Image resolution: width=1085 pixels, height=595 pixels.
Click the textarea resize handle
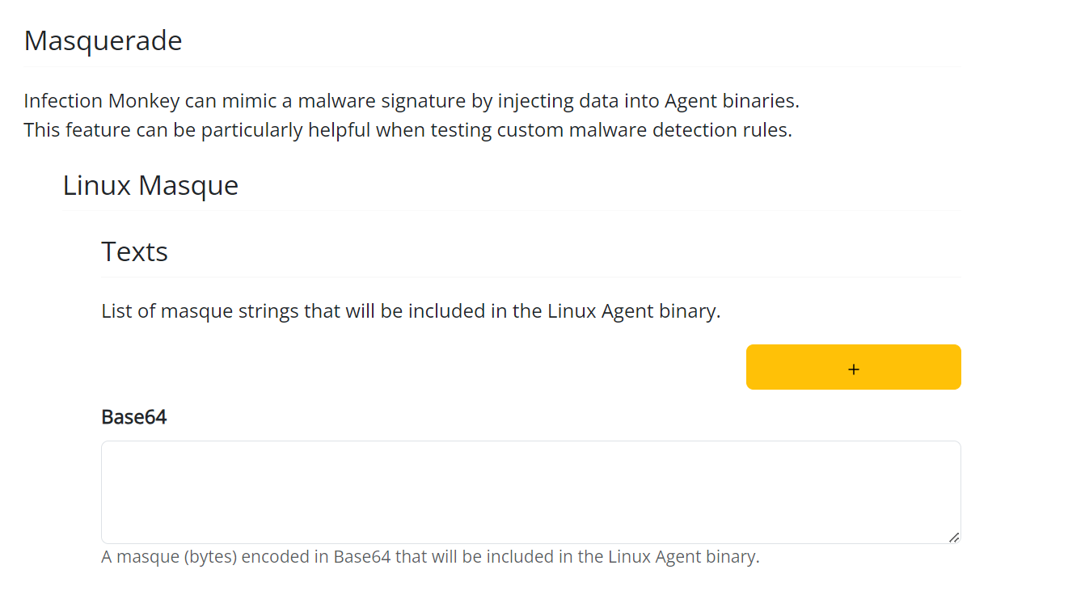pos(954,537)
